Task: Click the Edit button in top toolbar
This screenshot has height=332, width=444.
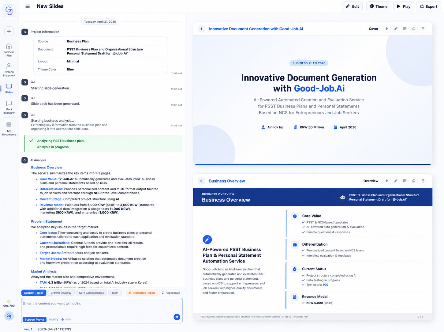Action: tap(352, 6)
